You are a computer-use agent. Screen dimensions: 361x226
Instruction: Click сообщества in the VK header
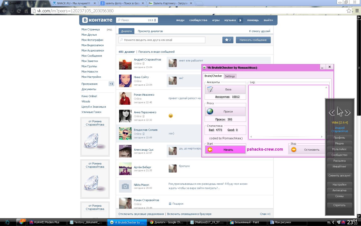tap(198, 20)
